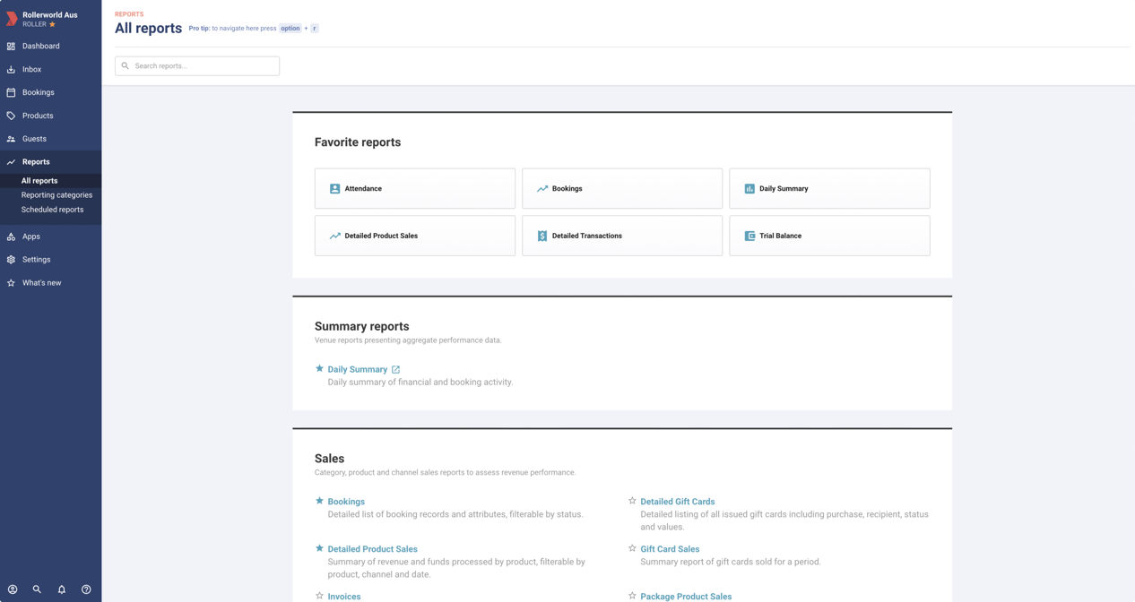This screenshot has height=602, width=1135.
Task: Open the Daily Summary report link
Action: click(x=357, y=369)
